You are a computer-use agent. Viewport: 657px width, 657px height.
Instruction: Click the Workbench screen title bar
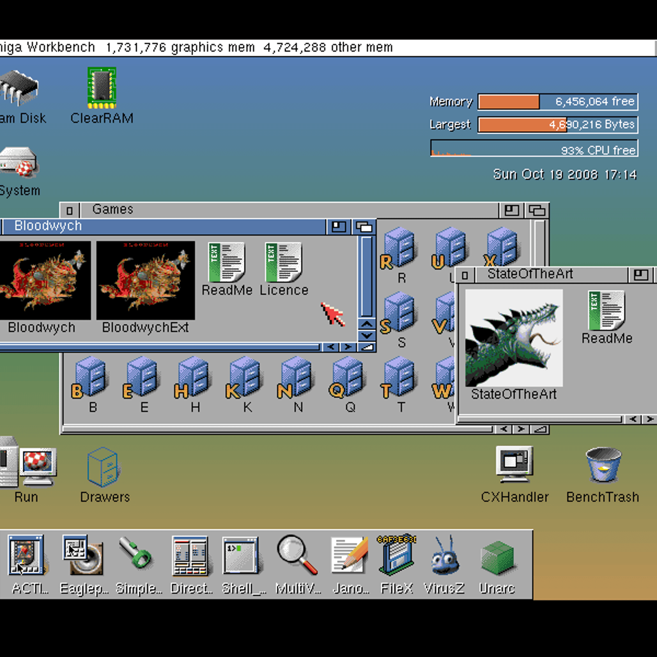point(328,48)
